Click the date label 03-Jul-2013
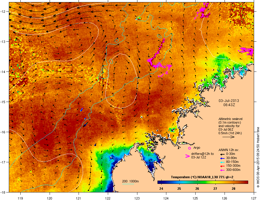The height and width of the screenshot is (201, 260). click(x=229, y=101)
